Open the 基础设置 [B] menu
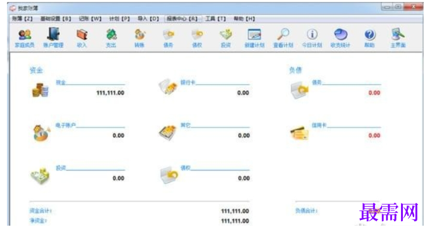The image size is (430, 232). [x=56, y=19]
